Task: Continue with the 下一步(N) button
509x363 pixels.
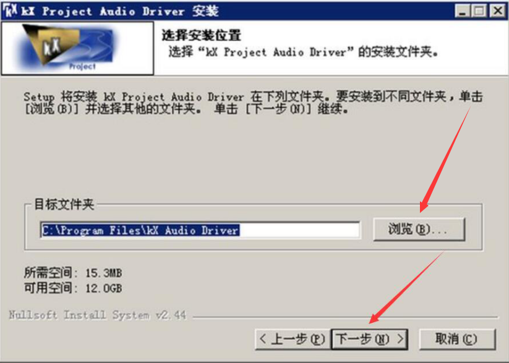Action: [370, 340]
